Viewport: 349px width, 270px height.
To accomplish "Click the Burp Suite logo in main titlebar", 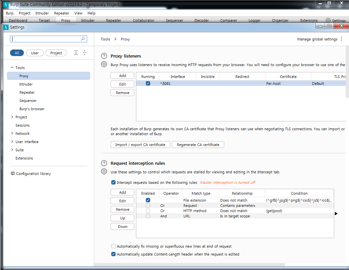I will 6,5.
